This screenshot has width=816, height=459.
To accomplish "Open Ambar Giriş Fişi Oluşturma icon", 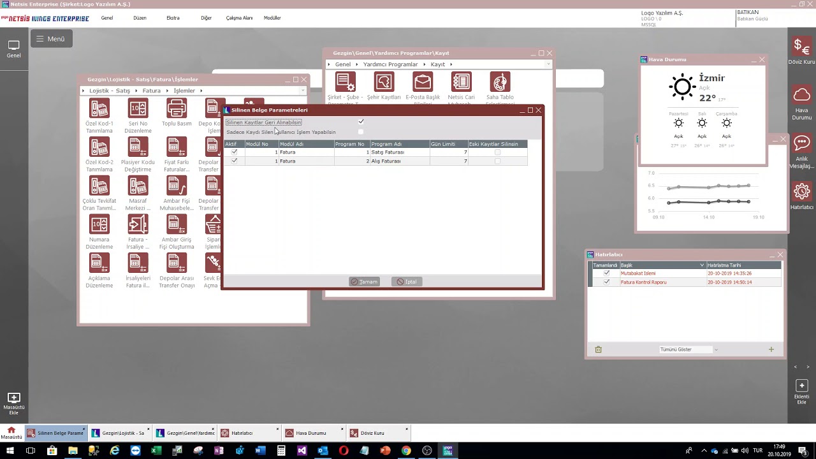I will click(177, 224).
